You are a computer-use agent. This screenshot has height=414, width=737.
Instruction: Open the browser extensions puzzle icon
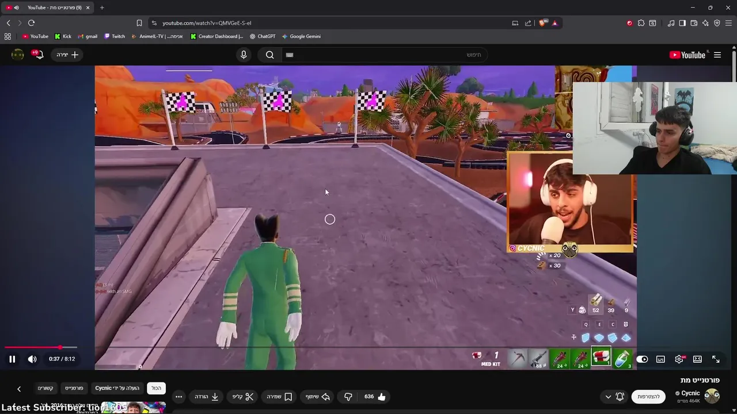641,23
